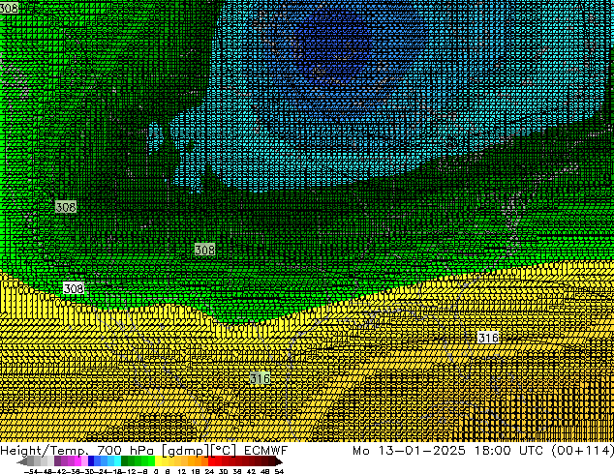
Task: Click the '0' value on the legend scale
Action: coord(156,472)
